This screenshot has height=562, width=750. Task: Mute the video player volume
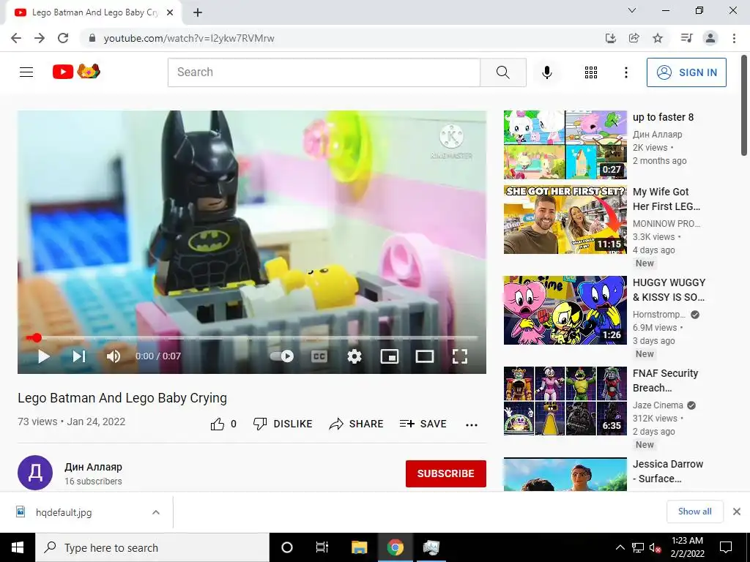(x=114, y=356)
